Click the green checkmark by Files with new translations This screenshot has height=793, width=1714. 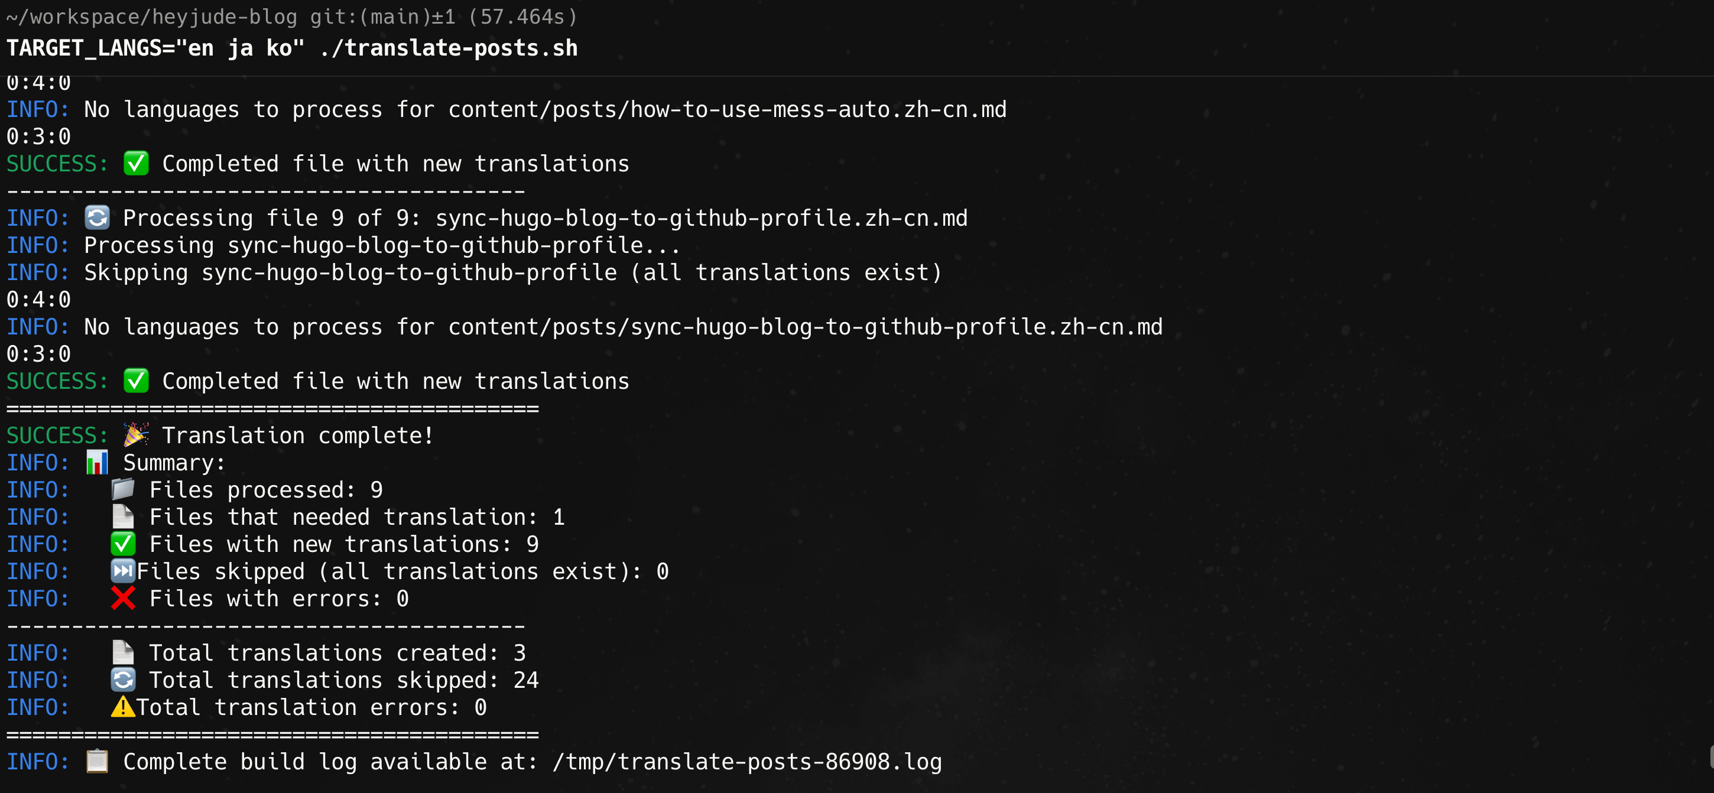(123, 544)
